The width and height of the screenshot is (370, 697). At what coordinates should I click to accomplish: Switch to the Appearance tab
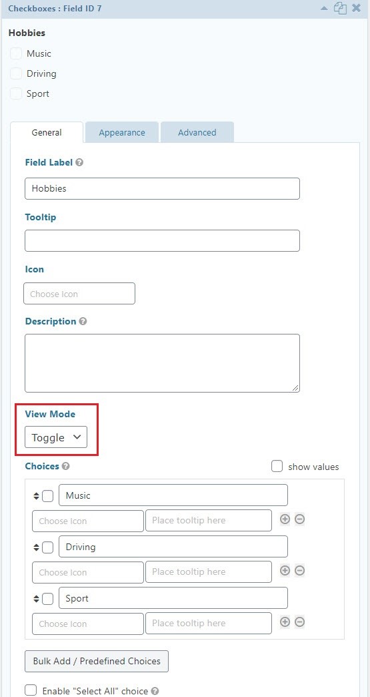click(122, 132)
